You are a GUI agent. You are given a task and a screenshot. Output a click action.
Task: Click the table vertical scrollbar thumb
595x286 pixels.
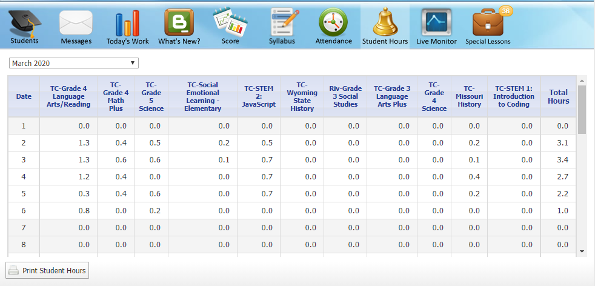pyautogui.click(x=582, y=109)
